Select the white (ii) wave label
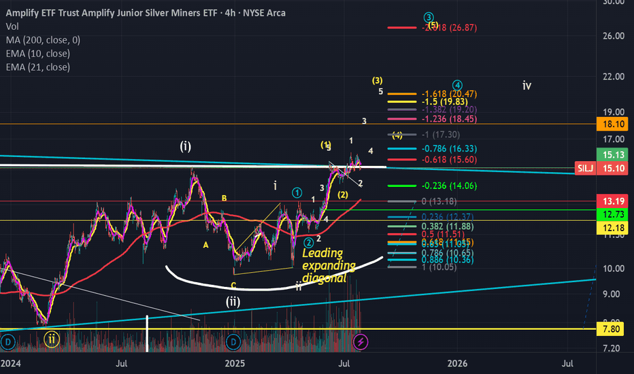This screenshot has width=634, height=374. point(233,301)
